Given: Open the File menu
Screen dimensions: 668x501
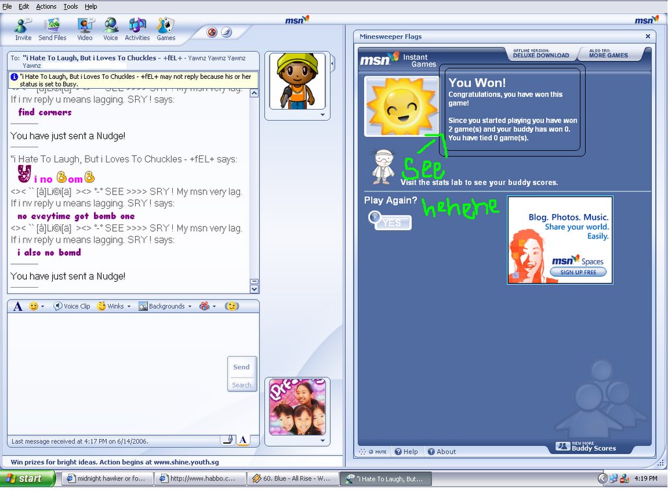Looking at the screenshot, I should point(7,7).
